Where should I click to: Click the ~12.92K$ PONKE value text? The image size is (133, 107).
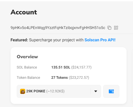(x=55, y=91)
